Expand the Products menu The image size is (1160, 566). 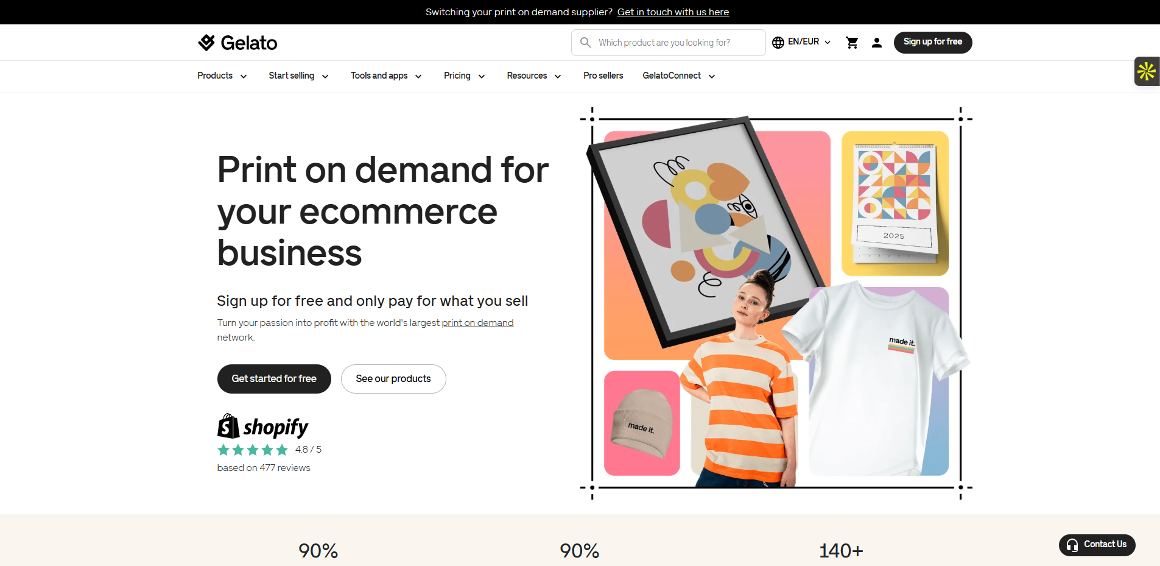222,76
